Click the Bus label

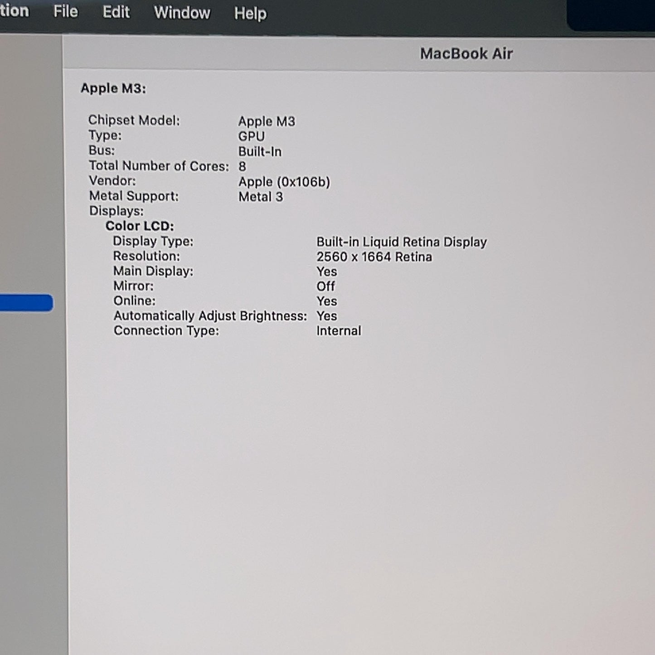102,150
